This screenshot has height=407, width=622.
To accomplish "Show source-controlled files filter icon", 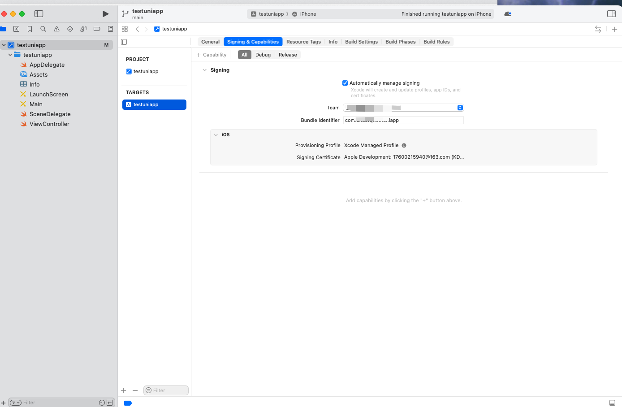I will pyautogui.click(x=109, y=403).
